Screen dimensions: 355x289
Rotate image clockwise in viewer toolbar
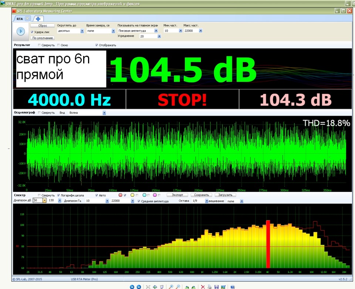pyautogui.click(x=187, y=287)
